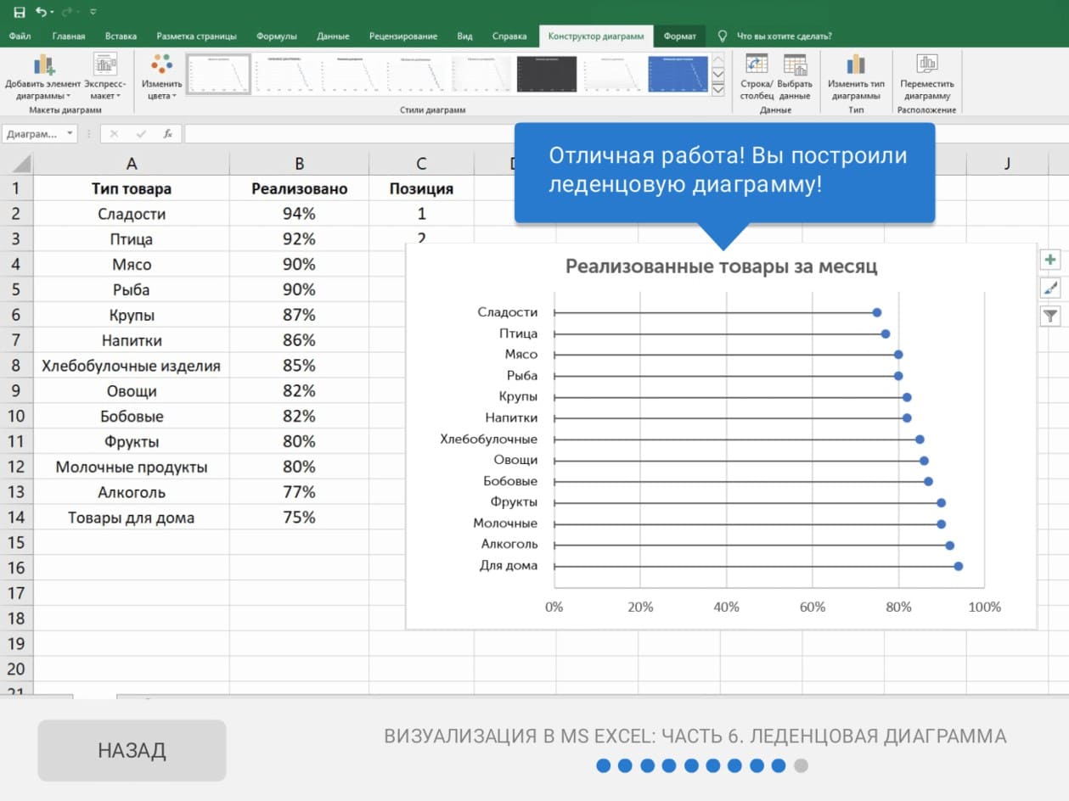The height and width of the screenshot is (801, 1069).
Task: Open the Рецензирование tab
Action: [x=403, y=36]
